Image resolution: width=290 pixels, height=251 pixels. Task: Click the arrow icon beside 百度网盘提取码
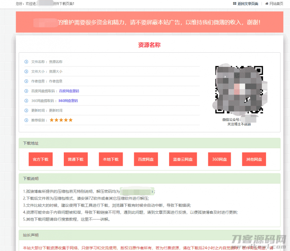click(27, 91)
